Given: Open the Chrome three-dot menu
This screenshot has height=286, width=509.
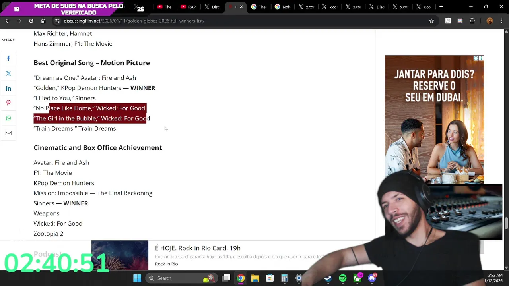Looking at the screenshot, I should click(x=502, y=21).
